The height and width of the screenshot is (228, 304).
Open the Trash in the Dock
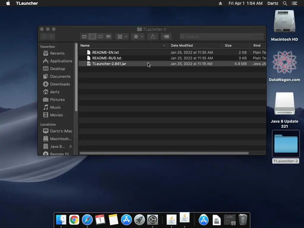(243, 219)
